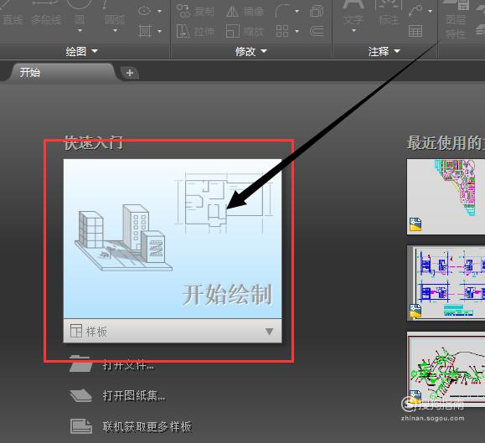Screen dimensions: 485x443
Task: Expand the 修改 panel
Action: tap(251, 51)
